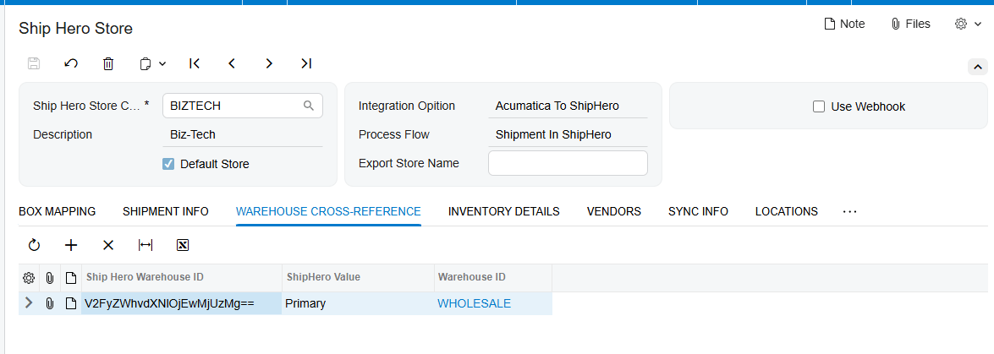Viewport: 994px width, 354px height.
Task: Refresh the warehouse grid
Action: [34, 245]
